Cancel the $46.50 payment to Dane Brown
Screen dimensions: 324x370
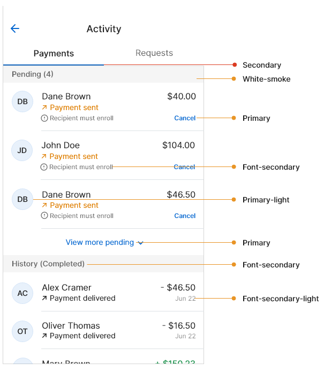185,216
